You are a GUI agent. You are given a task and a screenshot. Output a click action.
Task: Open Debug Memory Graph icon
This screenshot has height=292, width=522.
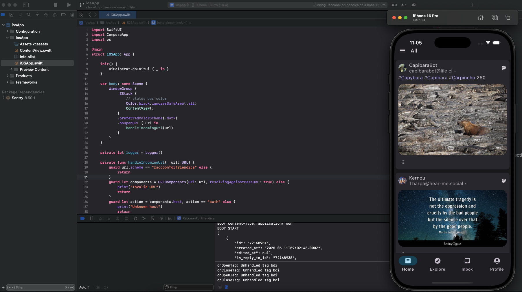pos(144,219)
